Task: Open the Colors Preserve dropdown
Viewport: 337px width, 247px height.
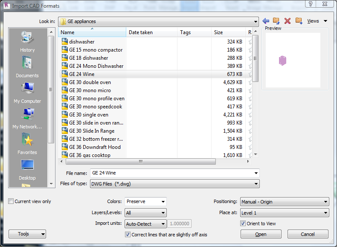Action: point(145,201)
